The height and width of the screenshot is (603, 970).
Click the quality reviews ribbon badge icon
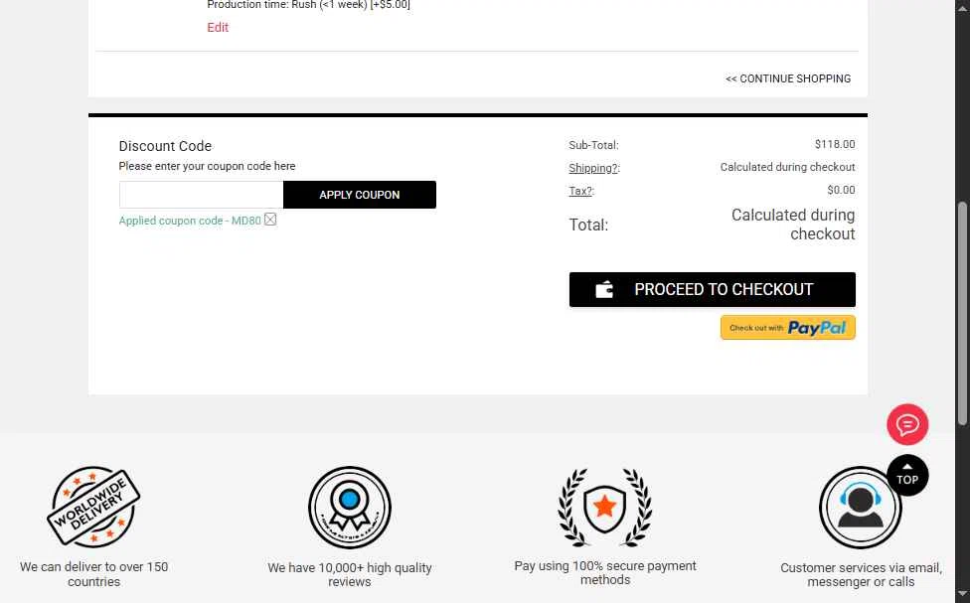click(350, 508)
